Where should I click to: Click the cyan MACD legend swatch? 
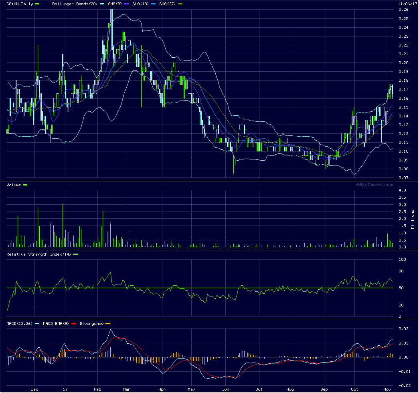[37, 323]
